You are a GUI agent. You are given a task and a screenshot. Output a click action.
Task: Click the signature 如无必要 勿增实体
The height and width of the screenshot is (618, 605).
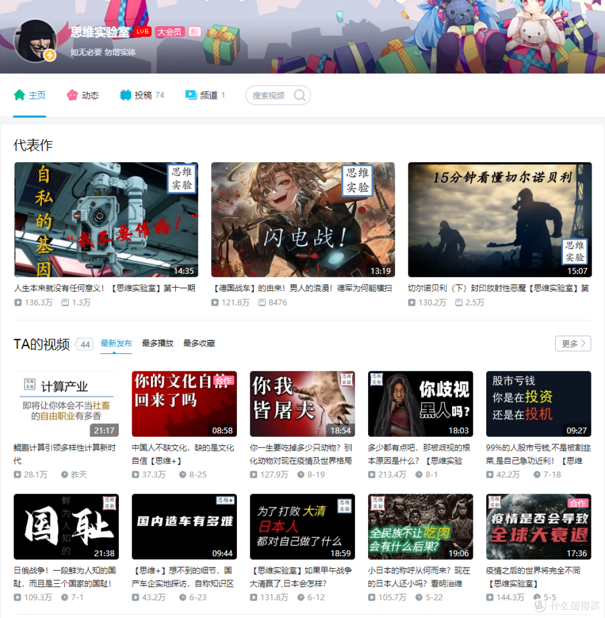[x=103, y=52]
